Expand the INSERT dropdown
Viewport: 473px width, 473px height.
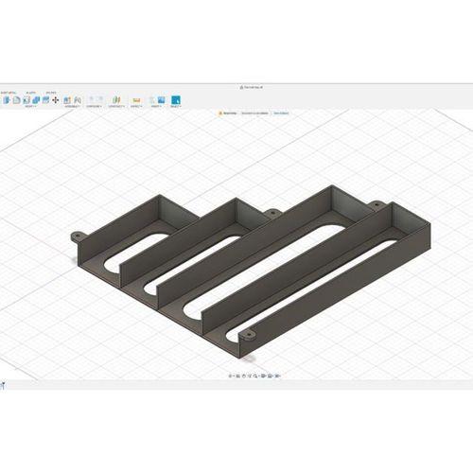[x=156, y=107]
